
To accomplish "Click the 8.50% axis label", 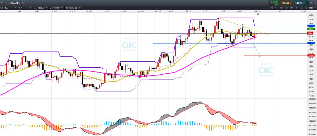I will pos(311,15).
